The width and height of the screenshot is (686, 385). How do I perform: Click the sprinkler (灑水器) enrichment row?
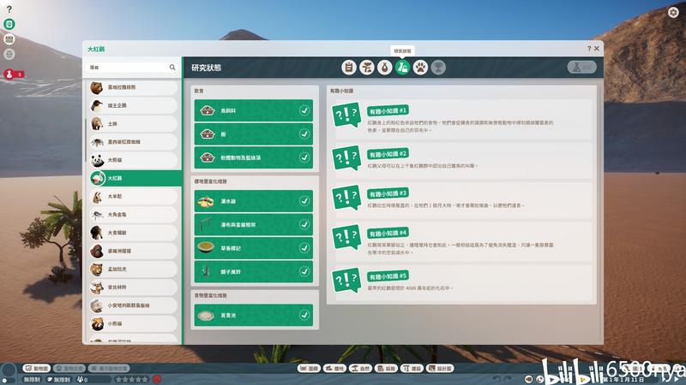pyautogui.click(x=254, y=201)
